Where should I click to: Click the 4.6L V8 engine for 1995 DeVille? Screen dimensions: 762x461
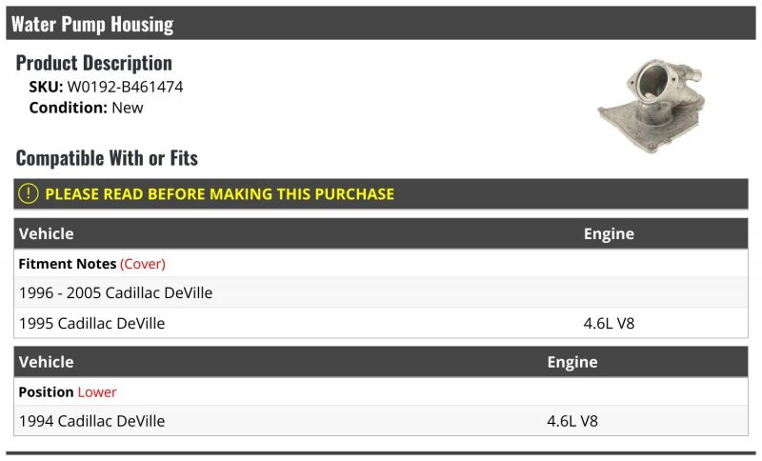(x=609, y=323)
